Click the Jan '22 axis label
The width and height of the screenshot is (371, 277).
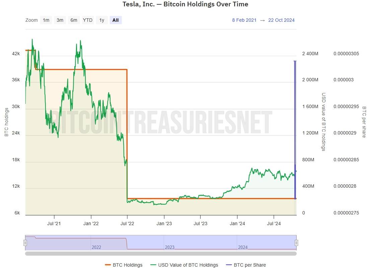(x=91, y=223)
